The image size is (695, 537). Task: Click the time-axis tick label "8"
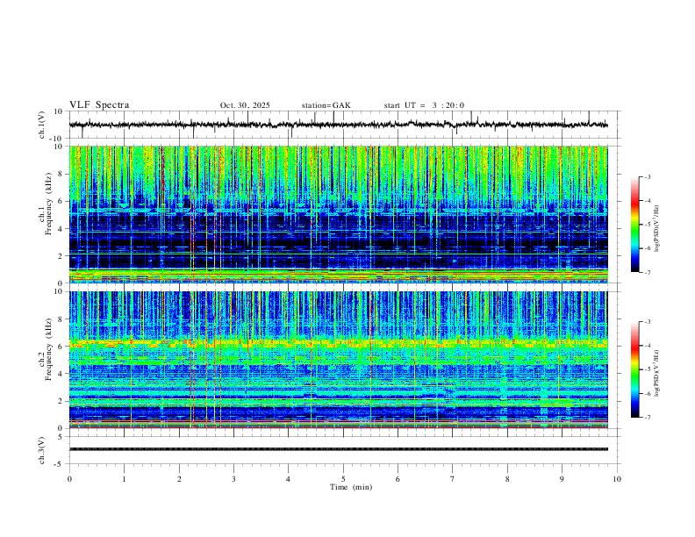pyautogui.click(x=507, y=479)
